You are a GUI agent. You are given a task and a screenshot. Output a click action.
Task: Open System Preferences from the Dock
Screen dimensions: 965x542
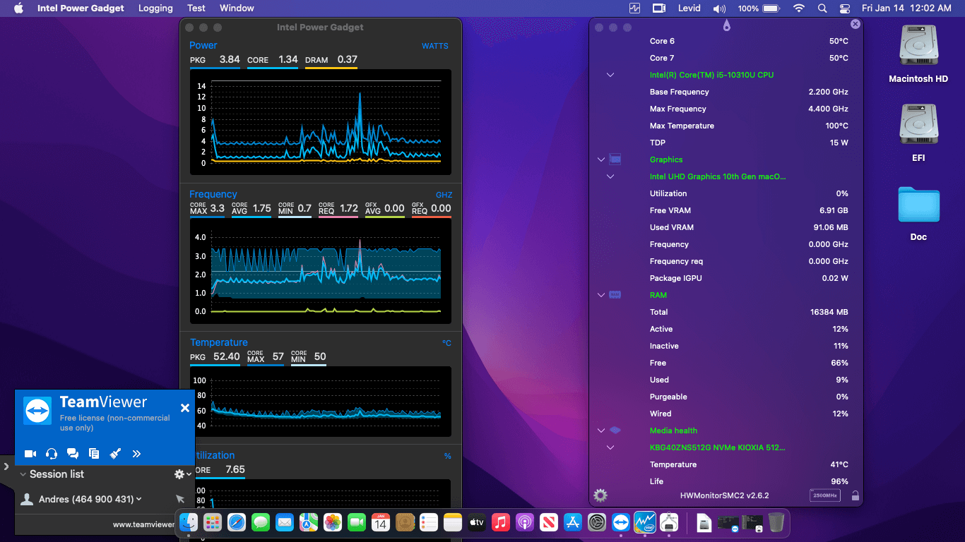coord(598,522)
